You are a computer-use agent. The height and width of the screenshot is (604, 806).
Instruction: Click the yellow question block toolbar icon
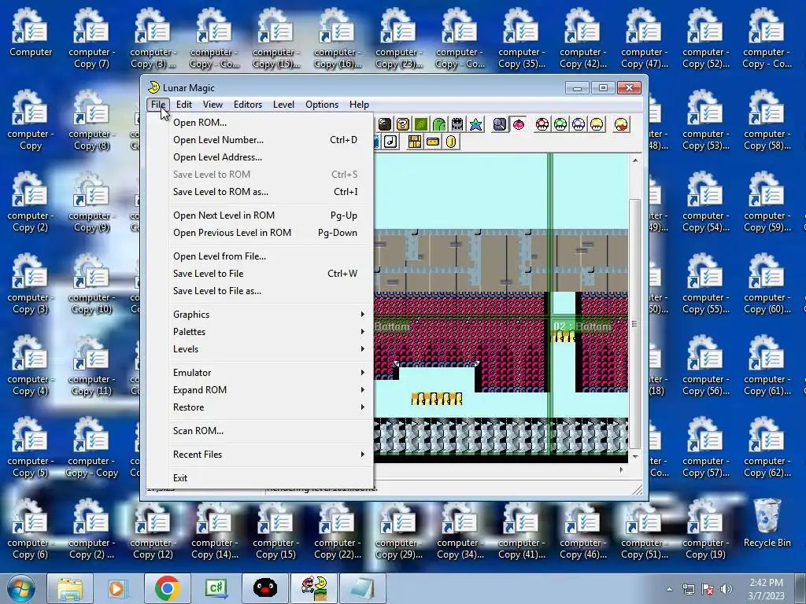(x=403, y=124)
